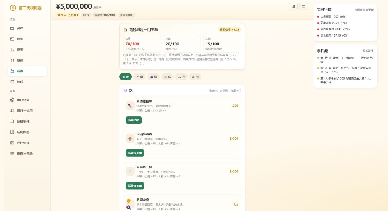Click the 消费 5,000 button
The image size is (388, 211).
[x=135, y=153]
